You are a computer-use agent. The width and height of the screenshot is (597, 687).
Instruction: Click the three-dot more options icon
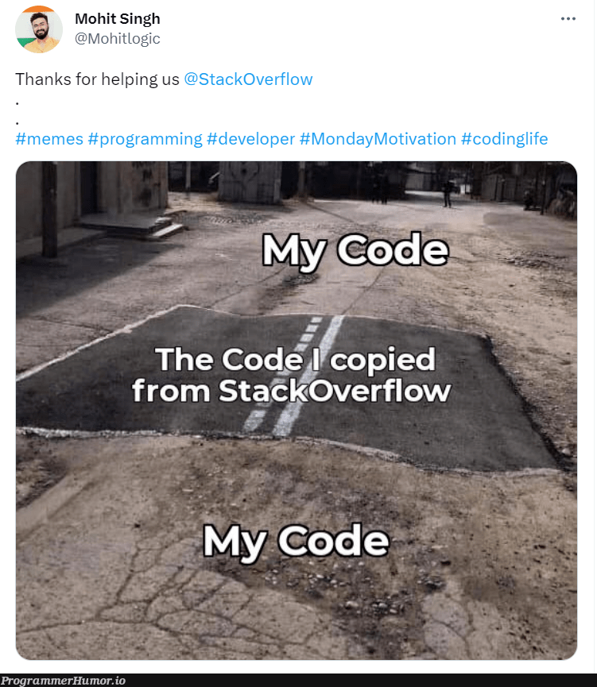pos(569,17)
